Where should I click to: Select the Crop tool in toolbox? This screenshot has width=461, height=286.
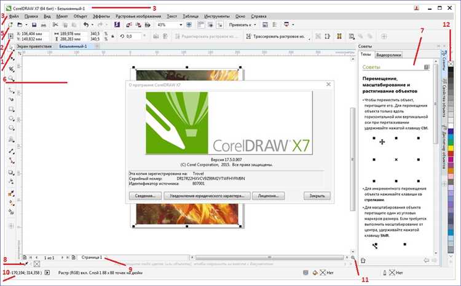coord(11,69)
